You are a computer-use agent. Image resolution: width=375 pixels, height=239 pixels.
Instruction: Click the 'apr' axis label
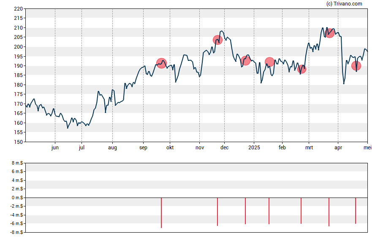pos(338,148)
